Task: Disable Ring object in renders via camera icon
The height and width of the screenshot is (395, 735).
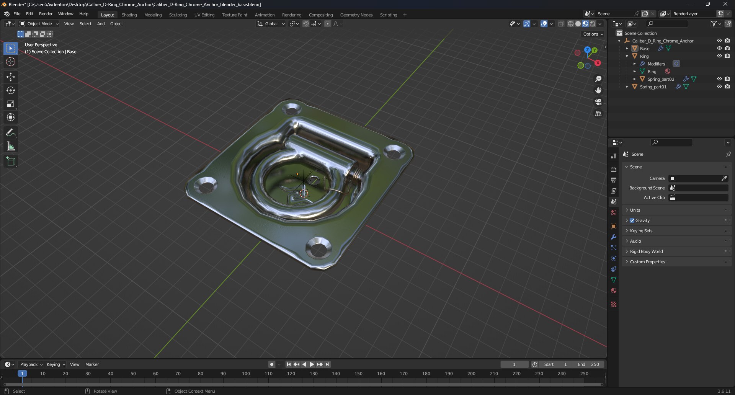Action: pos(727,56)
